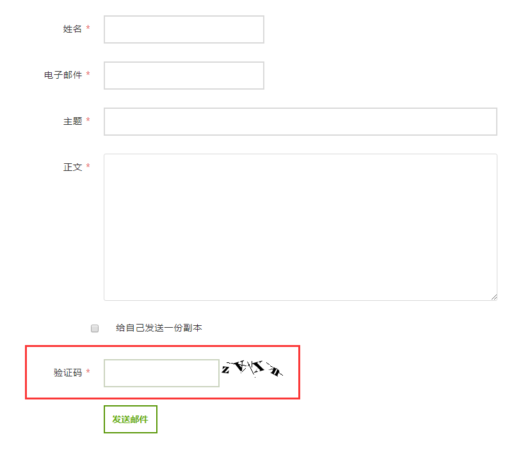Click the 姓名 name input field
This screenshot has height=475, width=507.
pyautogui.click(x=184, y=29)
